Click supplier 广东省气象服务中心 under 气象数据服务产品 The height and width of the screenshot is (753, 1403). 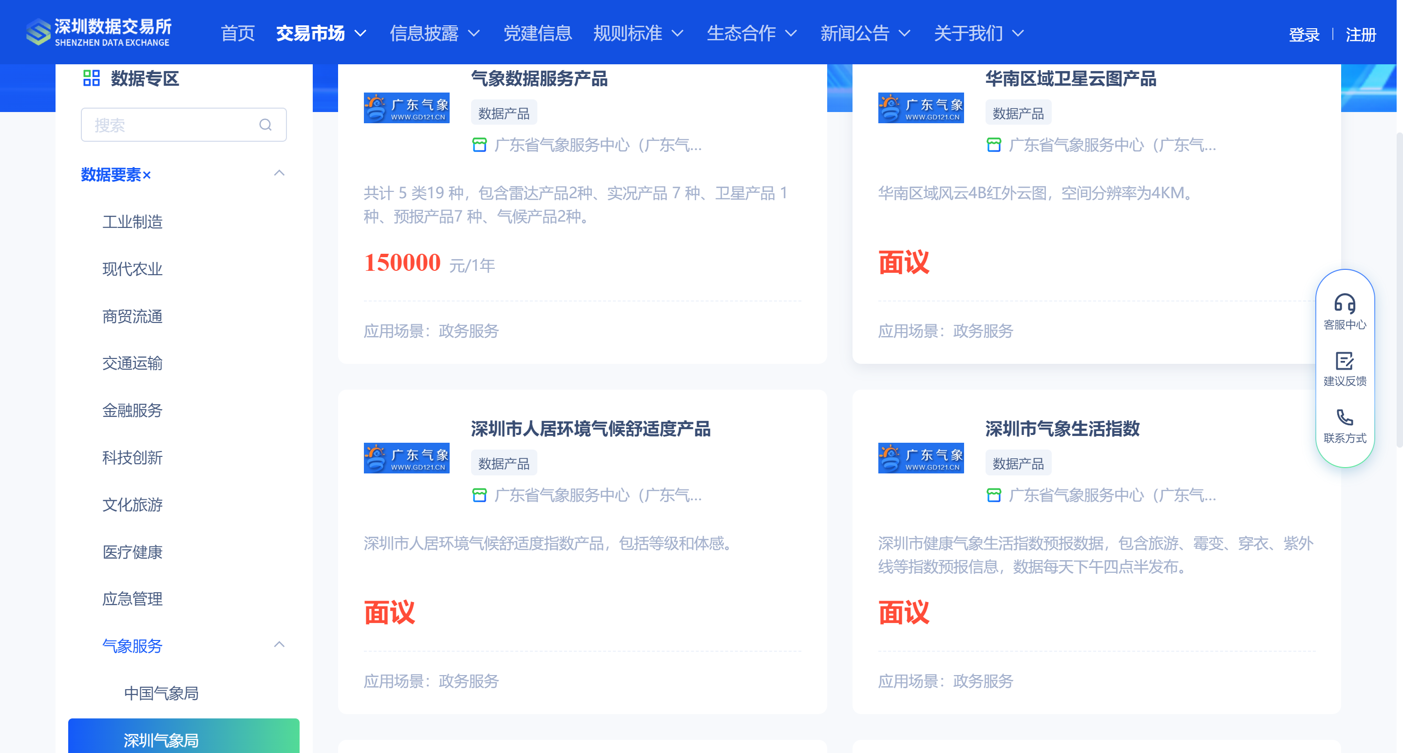(598, 145)
